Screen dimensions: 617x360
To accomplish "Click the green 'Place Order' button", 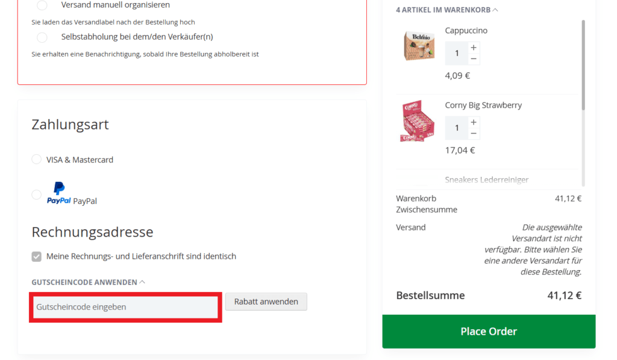I will click(x=489, y=331).
